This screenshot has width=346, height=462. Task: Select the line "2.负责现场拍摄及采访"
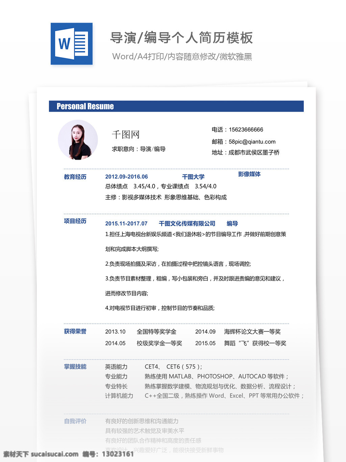click(178, 264)
